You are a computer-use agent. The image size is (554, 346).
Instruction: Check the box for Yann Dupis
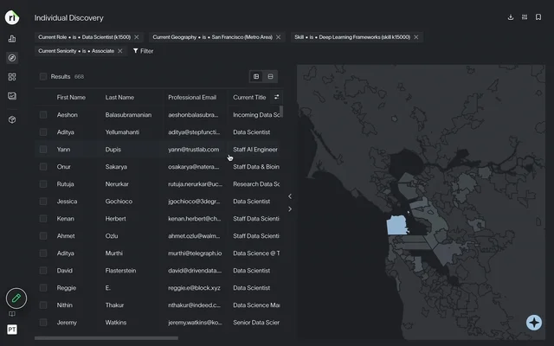coord(43,150)
